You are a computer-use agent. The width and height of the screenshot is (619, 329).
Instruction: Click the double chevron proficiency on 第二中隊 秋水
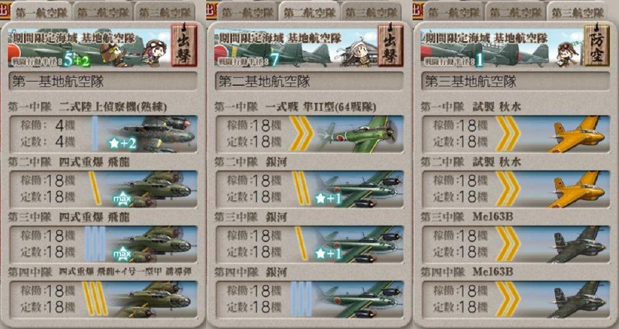pos(508,189)
